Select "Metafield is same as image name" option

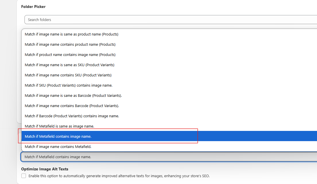[x=59, y=126]
